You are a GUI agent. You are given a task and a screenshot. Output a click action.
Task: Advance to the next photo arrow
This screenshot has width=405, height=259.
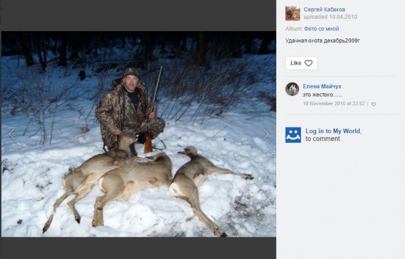coord(266,134)
